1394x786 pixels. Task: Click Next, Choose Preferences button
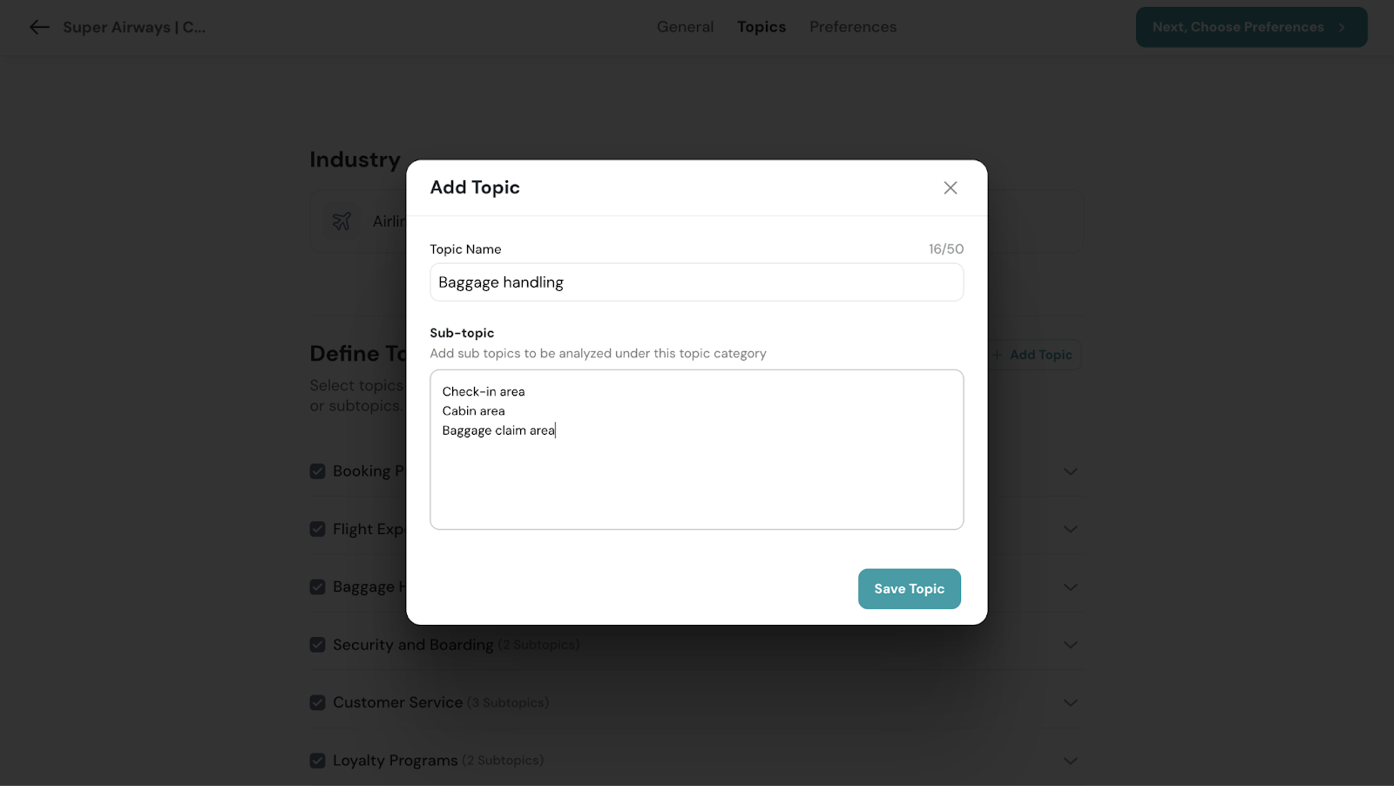point(1237,27)
